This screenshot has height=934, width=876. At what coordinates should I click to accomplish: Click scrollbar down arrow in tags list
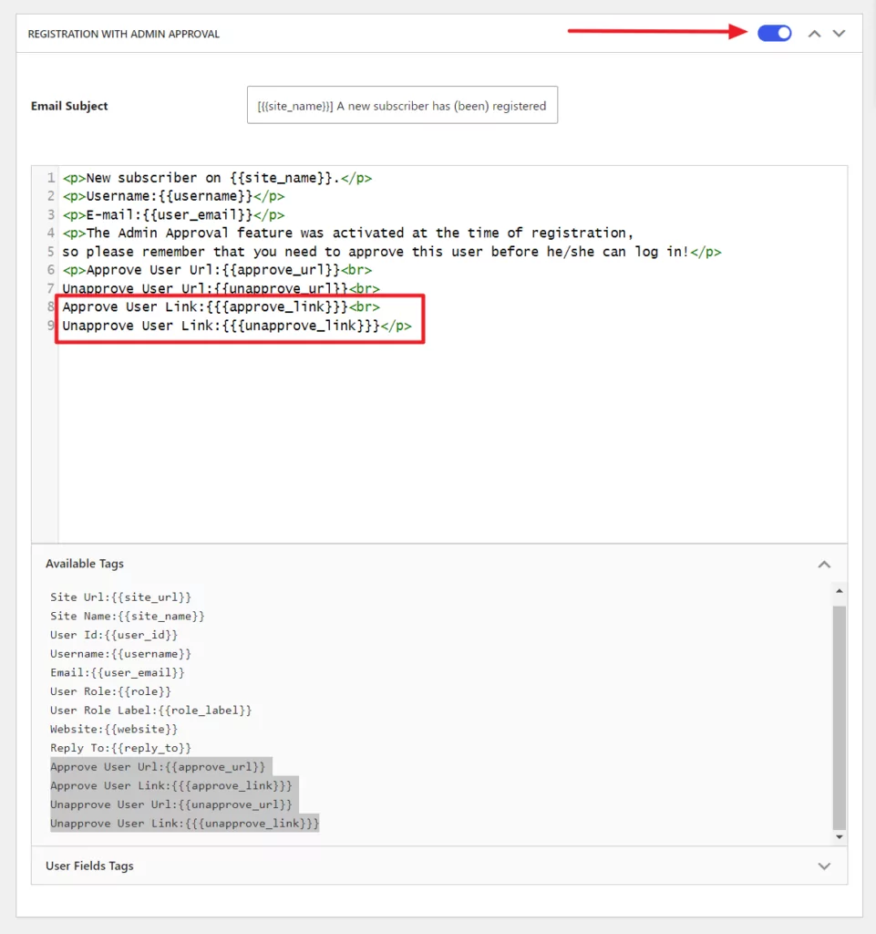pyautogui.click(x=840, y=837)
